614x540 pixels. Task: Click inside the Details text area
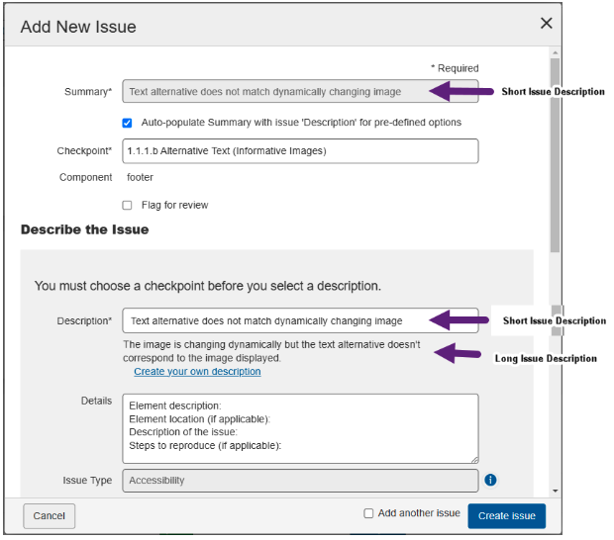coord(300,428)
